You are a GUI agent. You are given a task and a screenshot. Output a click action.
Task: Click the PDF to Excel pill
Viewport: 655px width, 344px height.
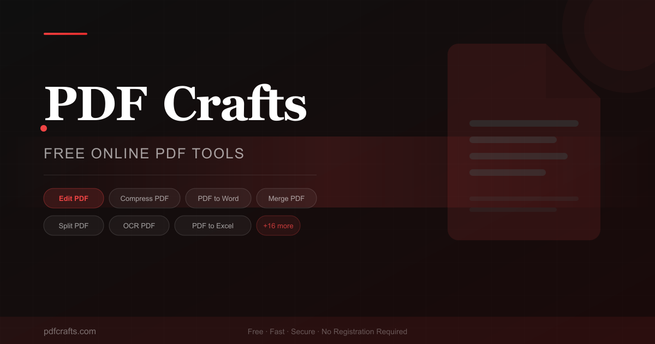click(x=213, y=226)
